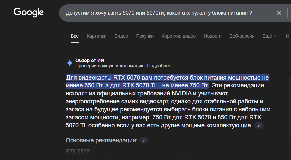291x160 pixels.
Task: Switch to the Картинки tab
Action: click(97, 36)
